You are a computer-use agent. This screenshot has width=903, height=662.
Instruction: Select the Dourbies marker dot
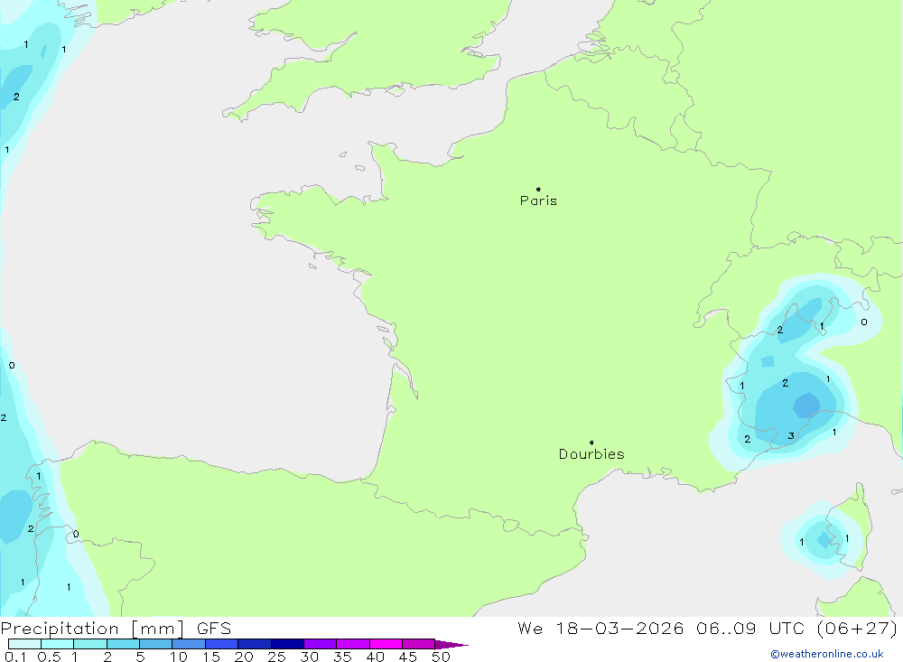pyautogui.click(x=591, y=443)
